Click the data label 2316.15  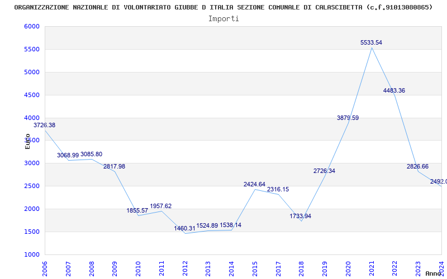(278, 189)
